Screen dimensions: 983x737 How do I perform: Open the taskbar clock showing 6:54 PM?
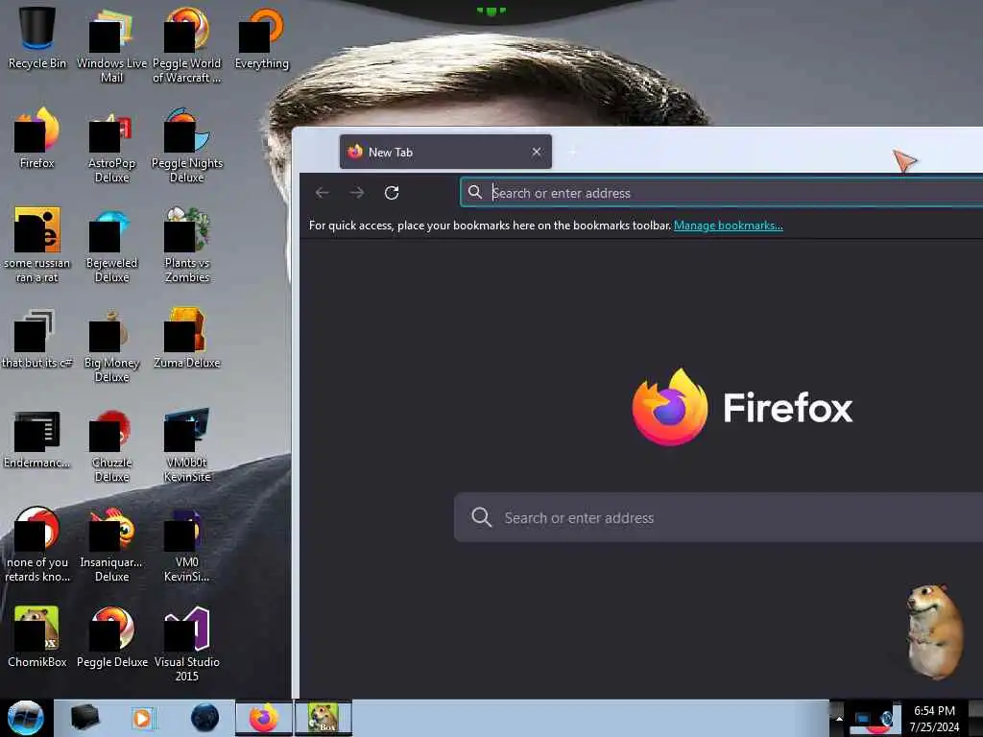tap(934, 718)
